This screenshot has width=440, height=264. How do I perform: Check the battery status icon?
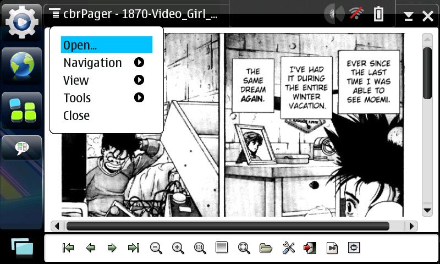(x=378, y=13)
